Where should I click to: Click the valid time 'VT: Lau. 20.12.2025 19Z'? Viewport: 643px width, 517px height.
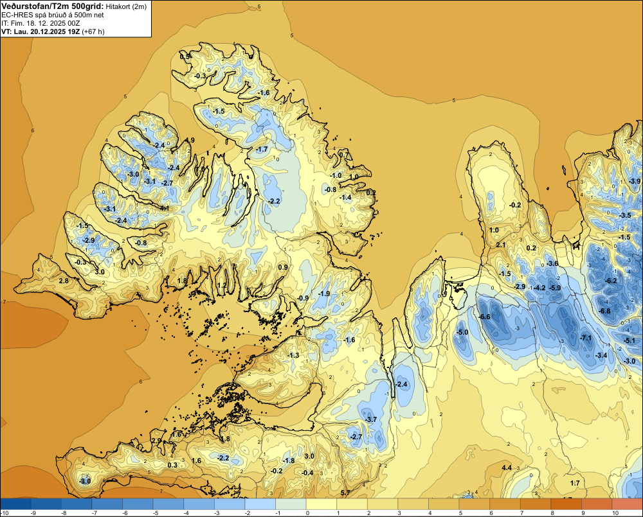point(41,31)
